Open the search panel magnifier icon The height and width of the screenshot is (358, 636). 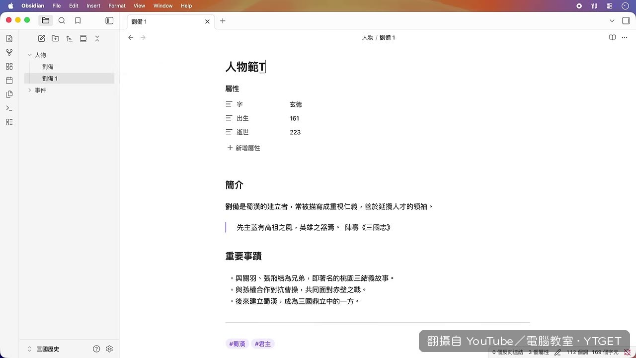[62, 20]
